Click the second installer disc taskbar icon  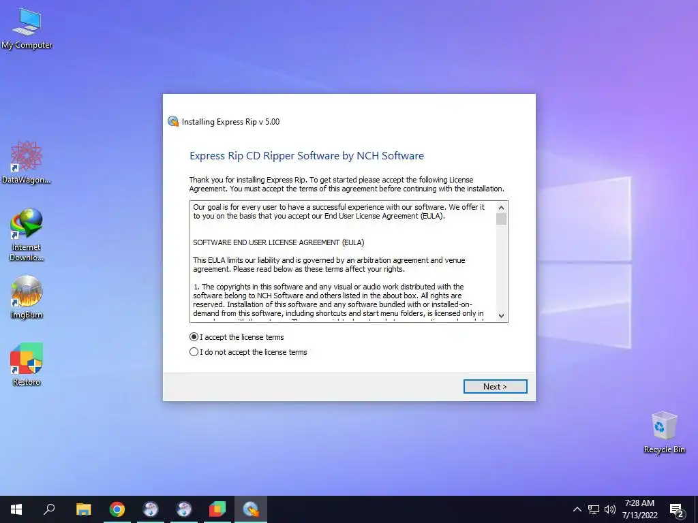[x=184, y=509]
